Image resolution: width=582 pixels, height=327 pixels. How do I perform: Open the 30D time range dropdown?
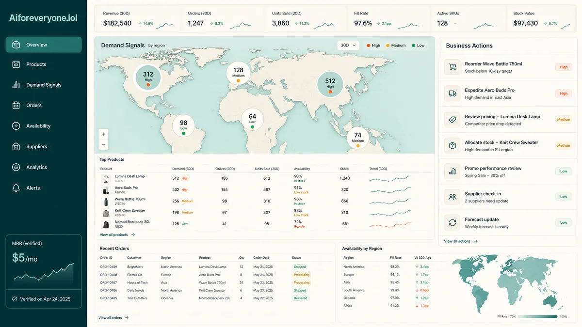[348, 45]
